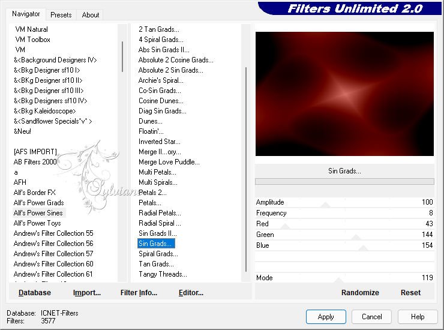
Task: Select &<Sandflower Specials°v°> category
Action: (x=53, y=121)
